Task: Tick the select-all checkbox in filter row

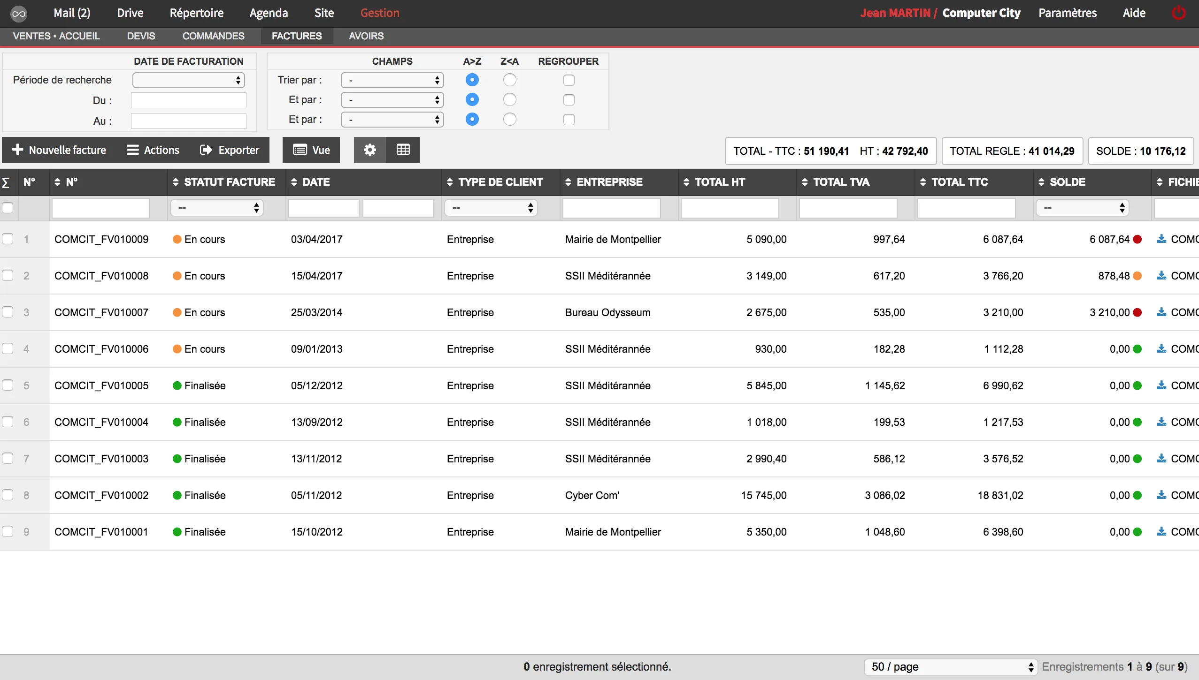Action: coord(8,208)
